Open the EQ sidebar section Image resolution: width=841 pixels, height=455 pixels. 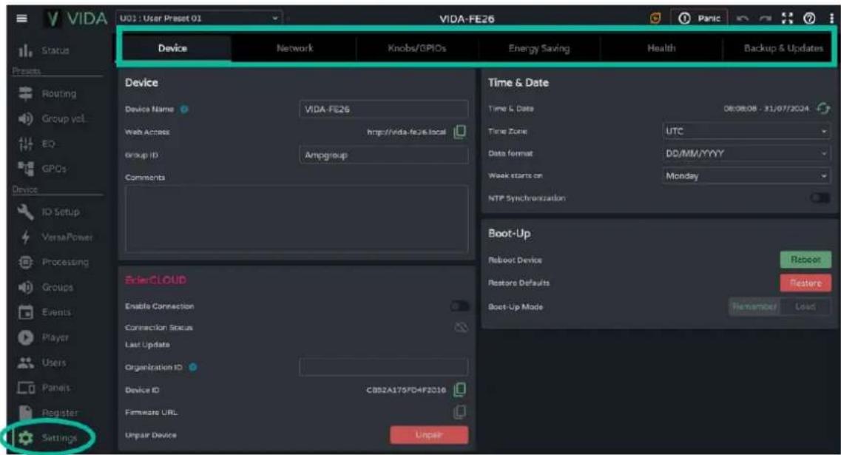tap(36, 144)
